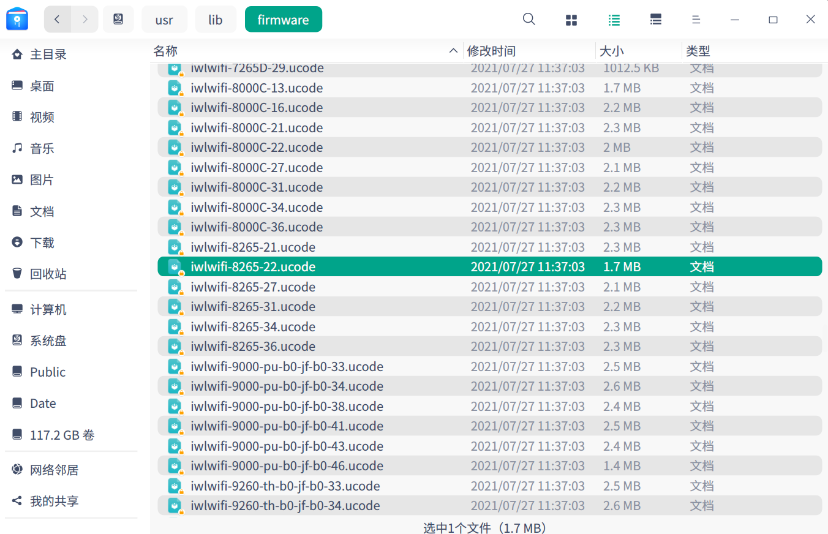Click the file icon of iwlwifi-8265-34.ucode
Viewport: 828px width, 534px height.
[x=176, y=327]
